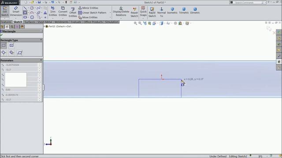Click the -0.20755504 parameter field
Image resolution: width=282 pixels, height=158 pixels.
click(22, 65)
